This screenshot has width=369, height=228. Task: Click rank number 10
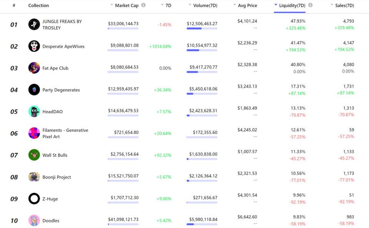coord(14,221)
